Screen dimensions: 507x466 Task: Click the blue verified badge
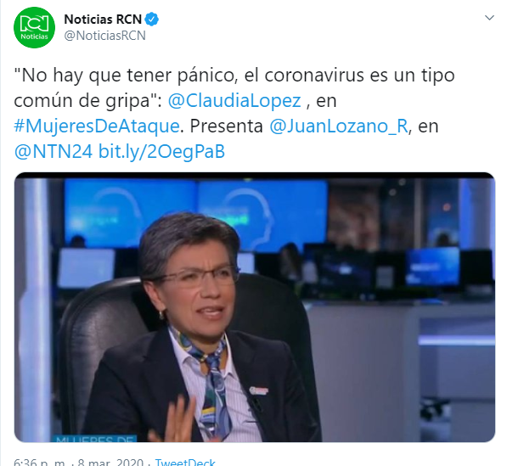pos(152,20)
